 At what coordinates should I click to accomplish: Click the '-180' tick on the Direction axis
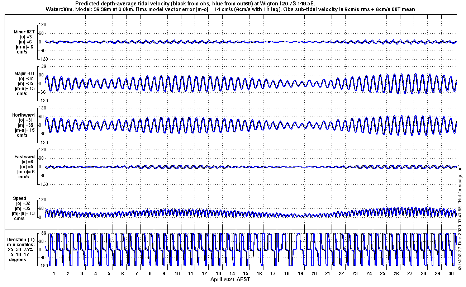click(x=42, y=266)
